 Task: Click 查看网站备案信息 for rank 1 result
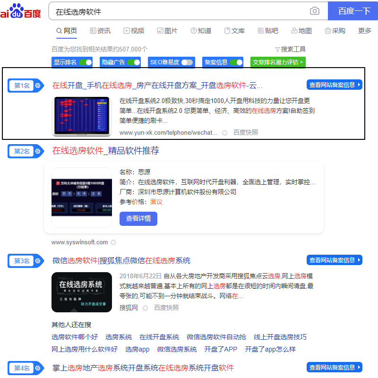335,85
